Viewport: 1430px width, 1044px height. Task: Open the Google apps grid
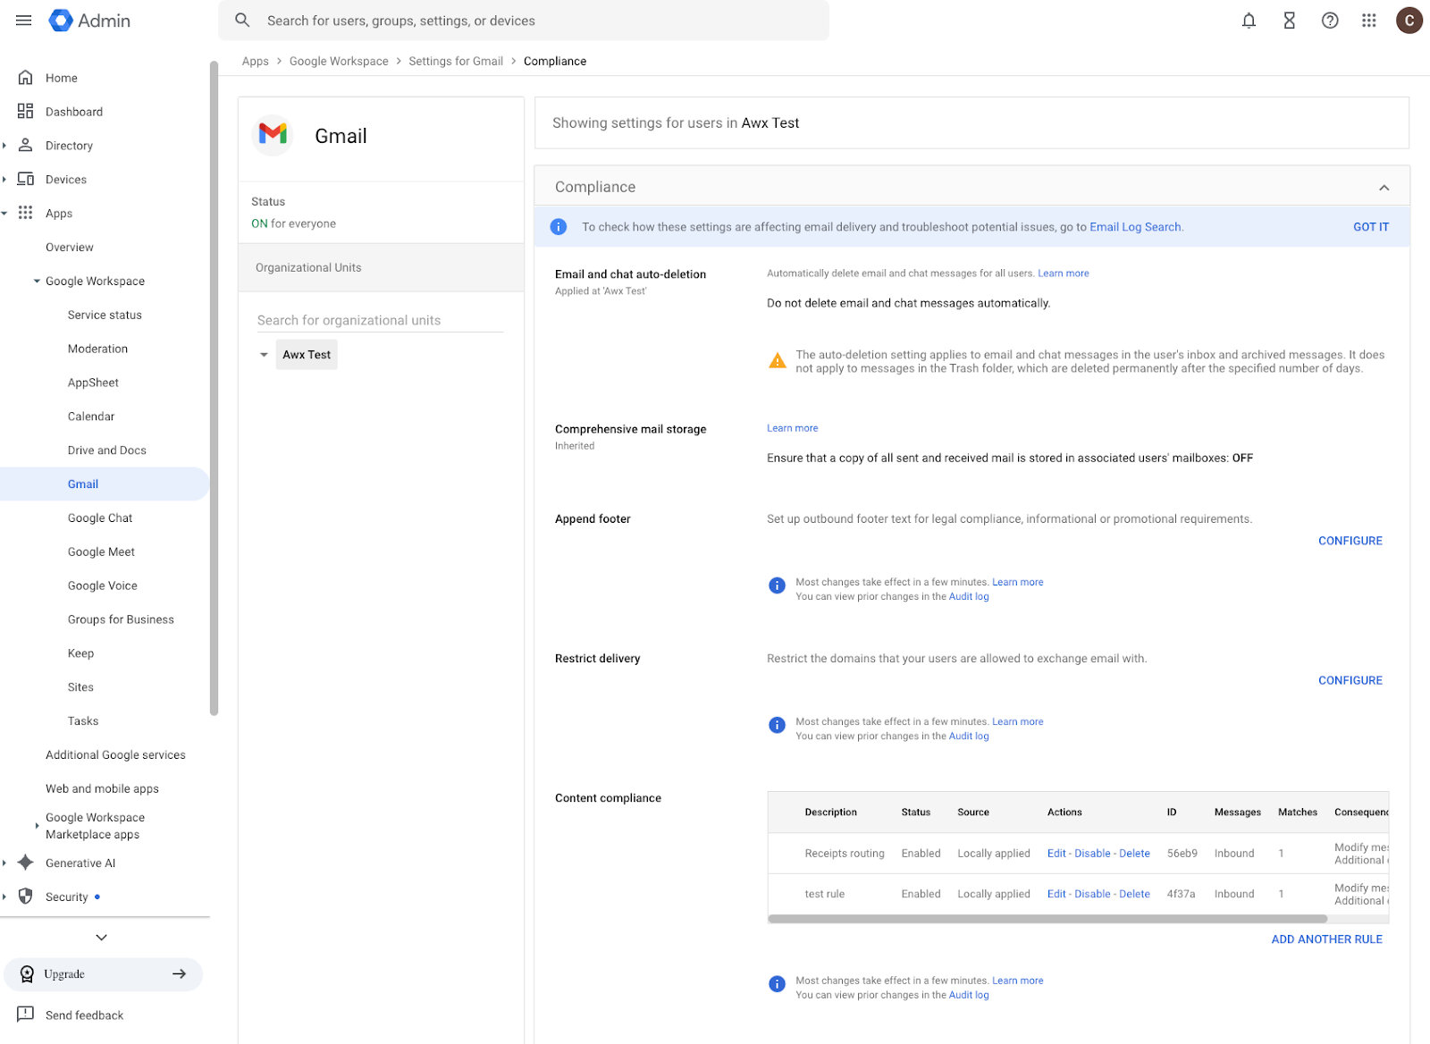point(1368,21)
